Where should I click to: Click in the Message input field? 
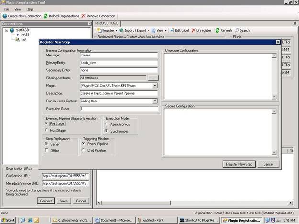point(119,55)
